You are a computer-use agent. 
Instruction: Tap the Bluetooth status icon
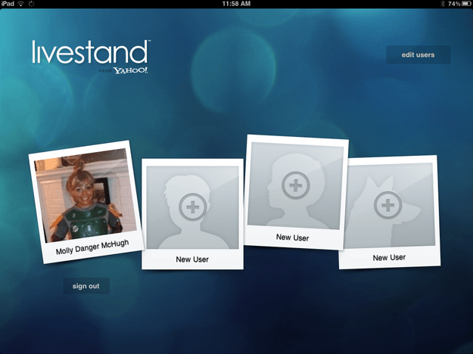coord(443,4)
